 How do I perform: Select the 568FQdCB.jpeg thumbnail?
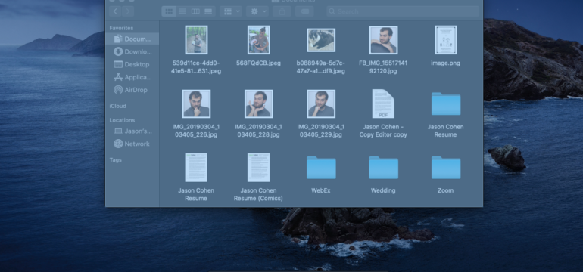click(x=259, y=40)
